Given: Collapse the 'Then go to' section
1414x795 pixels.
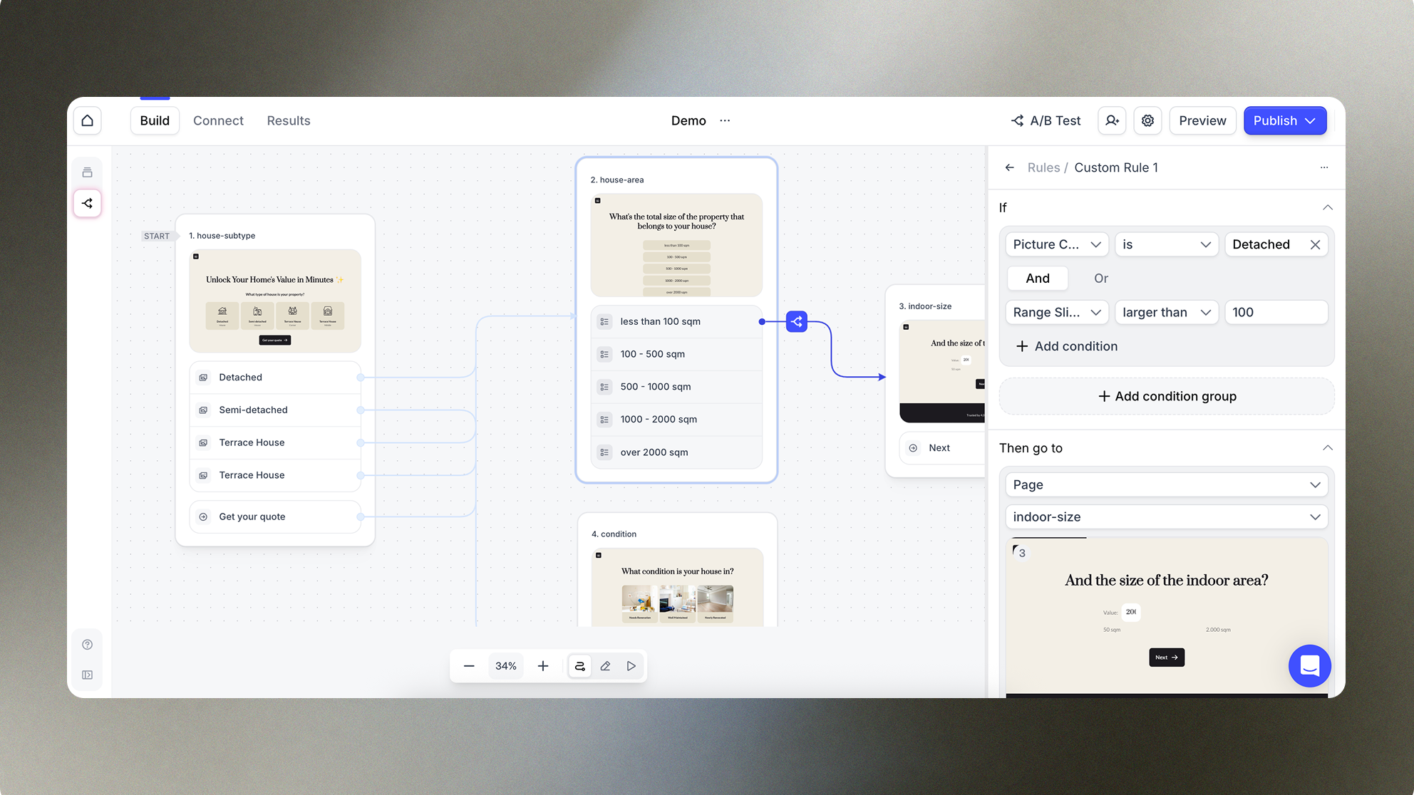Looking at the screenshot, I should coord(1327,448).
